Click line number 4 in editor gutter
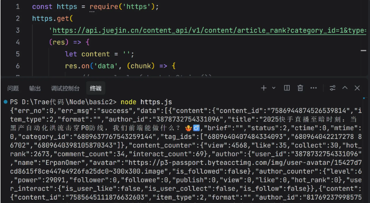The image size is (370, 203). click(18, 42)
